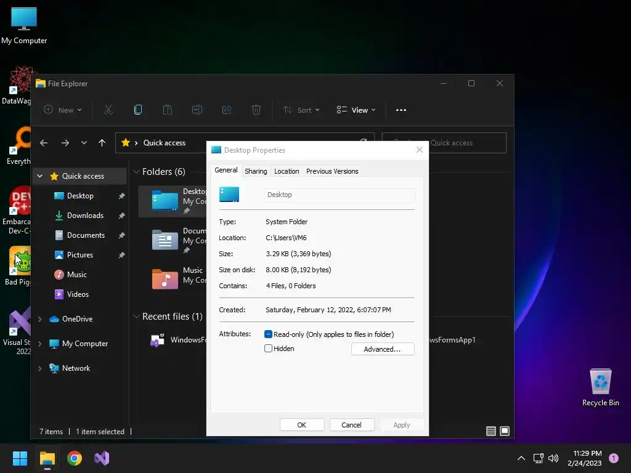This screenshot has width=631, height=473.
Task: Select the WindowsFormsApp1 recent file
Action: click(x=177, y=340)
